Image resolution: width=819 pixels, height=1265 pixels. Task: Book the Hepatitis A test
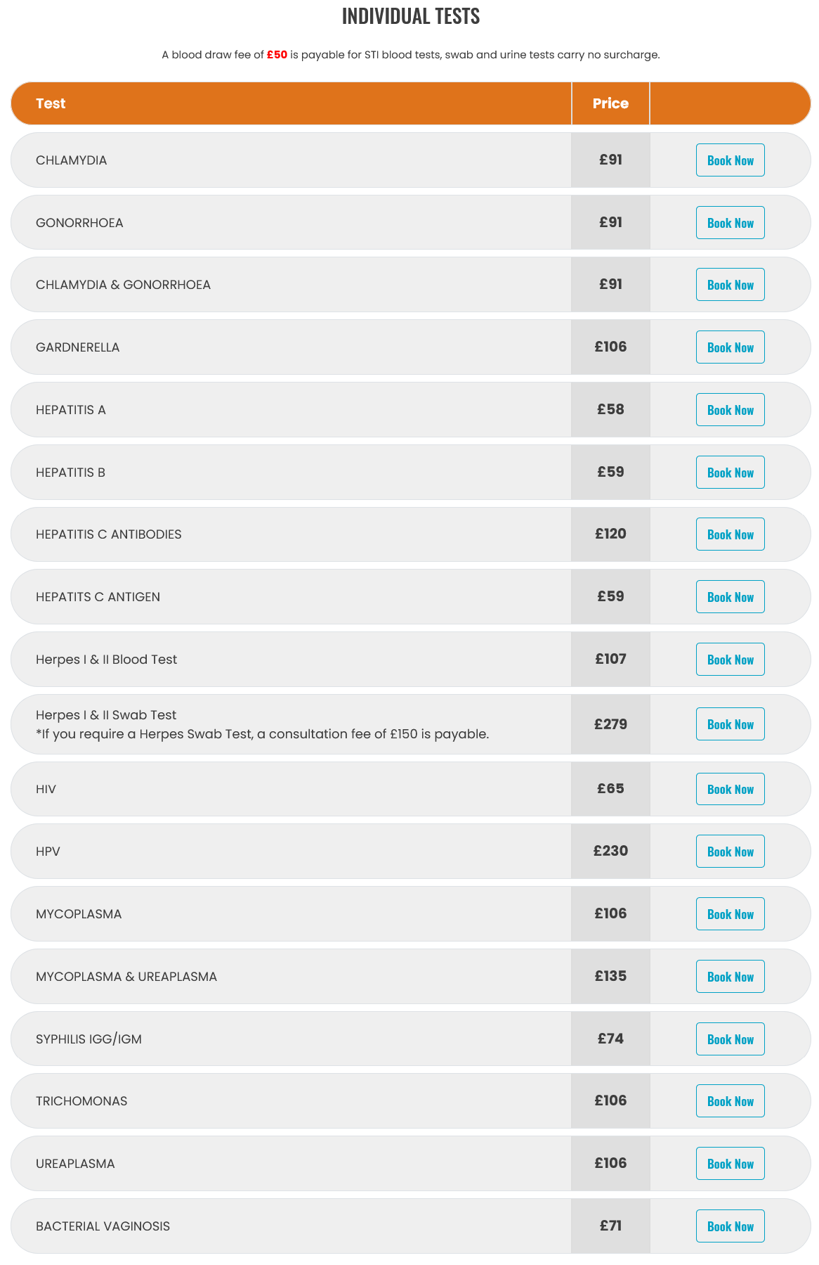[x=730, y=410]
